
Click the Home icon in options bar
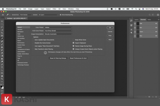[3, 15]
